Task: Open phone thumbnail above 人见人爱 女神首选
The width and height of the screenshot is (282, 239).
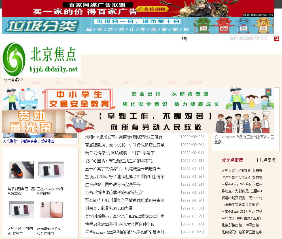Action: (22, 210)
